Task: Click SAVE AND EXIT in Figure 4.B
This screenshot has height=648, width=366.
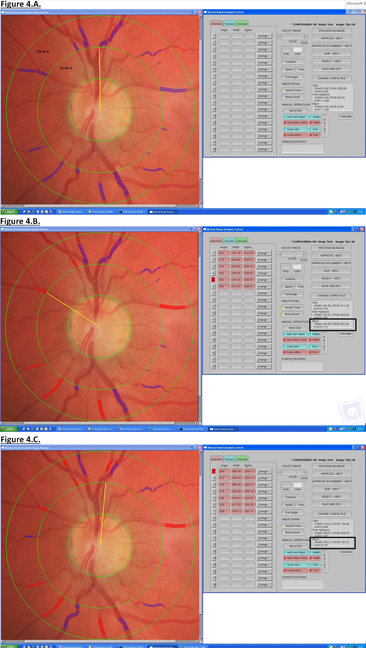Action: (x=331, y=286)
